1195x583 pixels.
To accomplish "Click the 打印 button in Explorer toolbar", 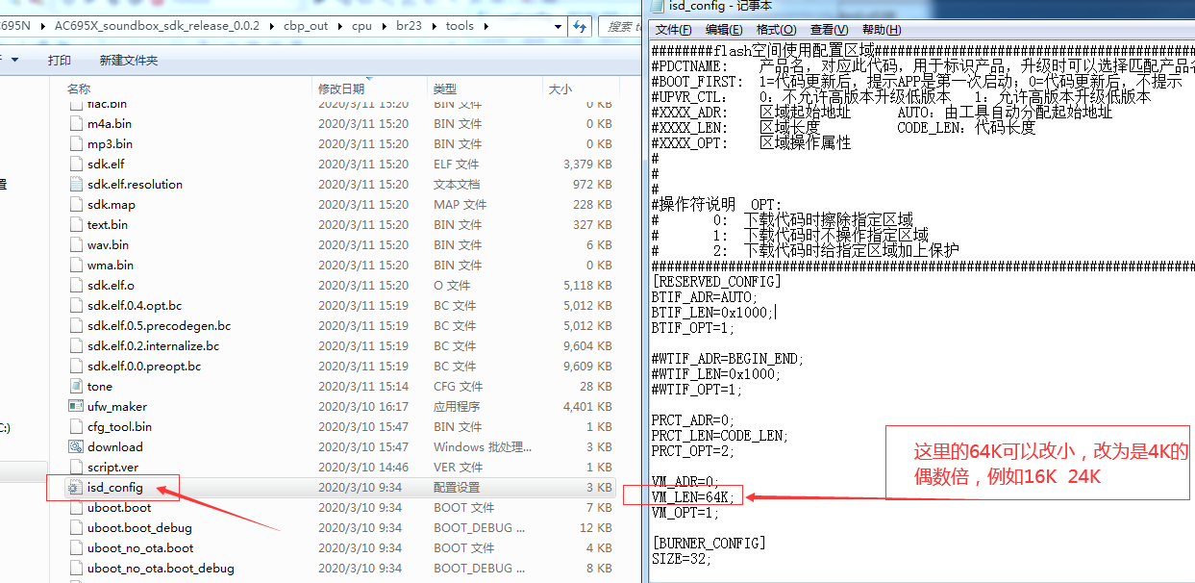I will point(60,60).
